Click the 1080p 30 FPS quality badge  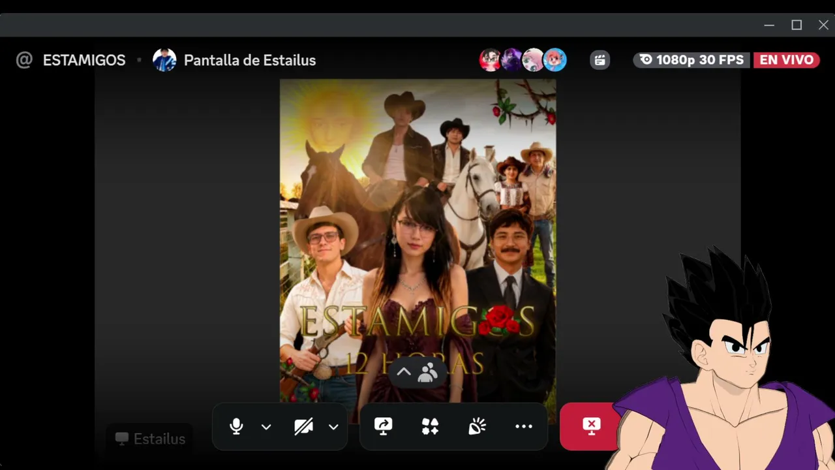(693, 60)
